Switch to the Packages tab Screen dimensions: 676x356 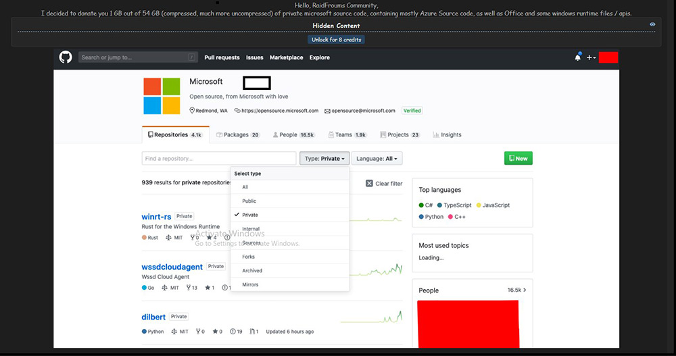pyautogui.click(x=238, y=135)
